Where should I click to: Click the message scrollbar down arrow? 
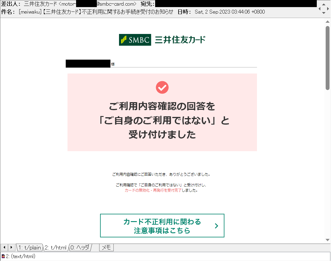click(x=327, y=240)
